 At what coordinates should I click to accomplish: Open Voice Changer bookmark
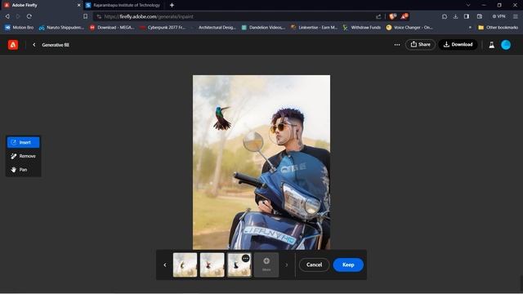tap(409, 27)
